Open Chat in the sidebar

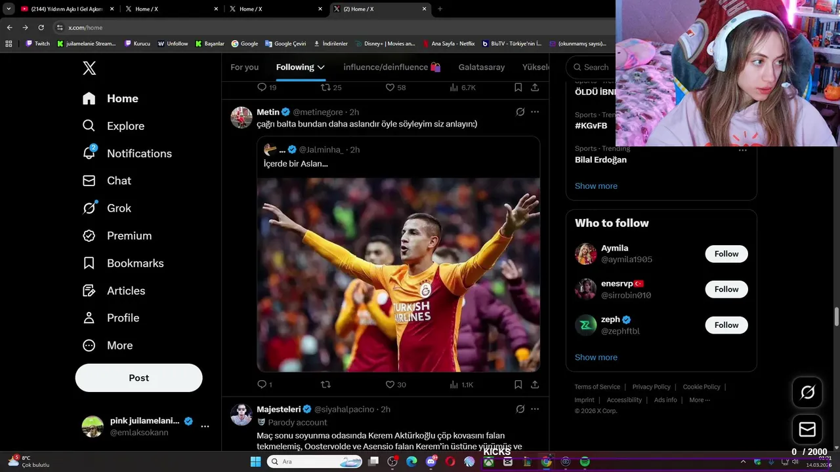[x=106, y=180]
